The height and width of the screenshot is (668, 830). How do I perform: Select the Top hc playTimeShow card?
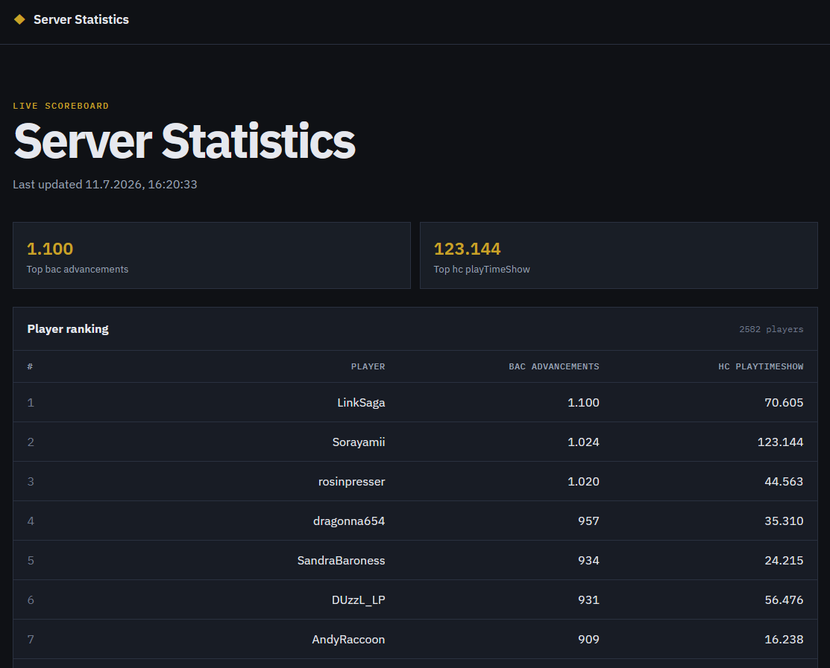tap(619, 255)
